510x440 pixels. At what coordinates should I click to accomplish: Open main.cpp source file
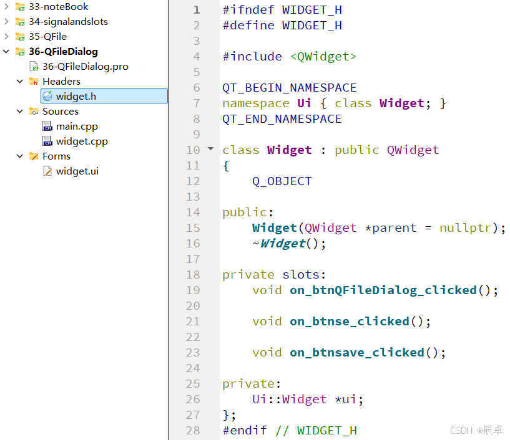[x=77, y=126]
